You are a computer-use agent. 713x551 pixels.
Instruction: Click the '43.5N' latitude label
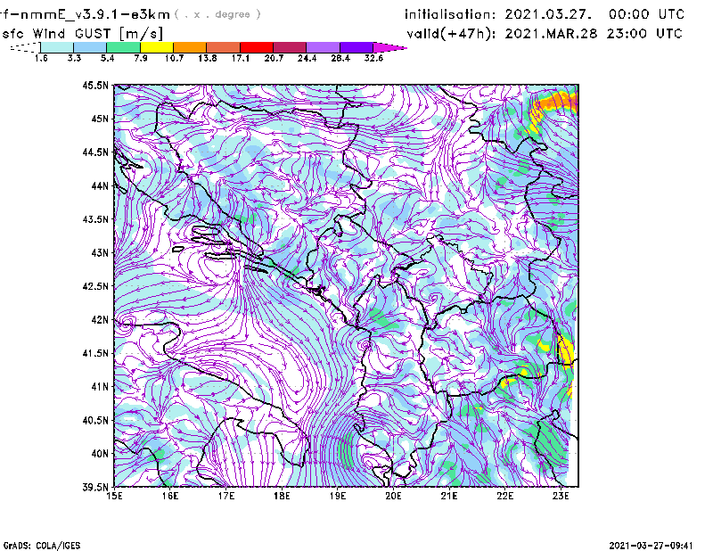coord(95,218)
